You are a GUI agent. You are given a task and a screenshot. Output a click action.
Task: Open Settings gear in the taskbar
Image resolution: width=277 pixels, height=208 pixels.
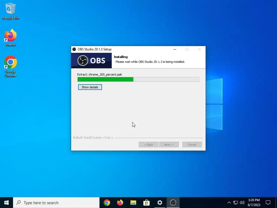pyautogui.click(x=160, y=203)
